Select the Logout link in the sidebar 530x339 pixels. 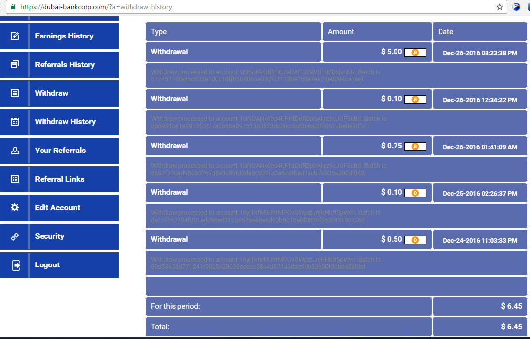(47, 265)
